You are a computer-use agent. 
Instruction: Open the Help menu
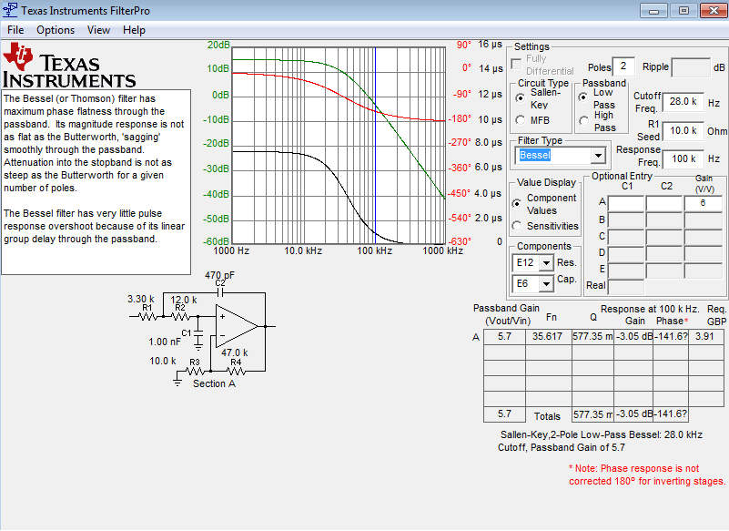(134, 30)
